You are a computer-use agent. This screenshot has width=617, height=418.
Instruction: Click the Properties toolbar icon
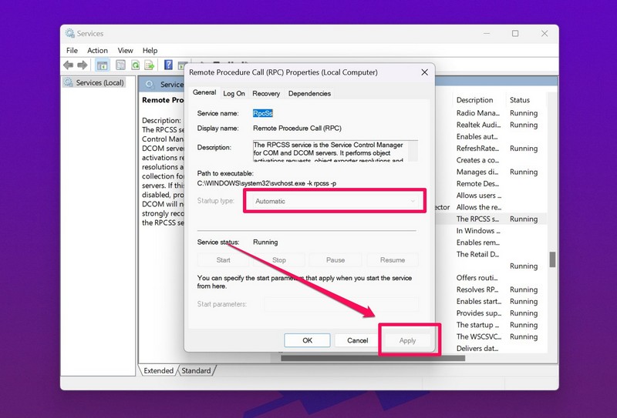(120, 65)
